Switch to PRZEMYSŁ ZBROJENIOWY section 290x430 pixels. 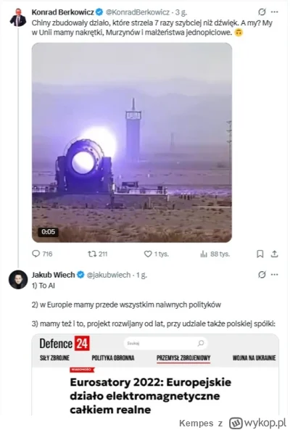point(183,357)
